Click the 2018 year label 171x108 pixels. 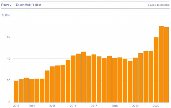(x=115, y=106)
